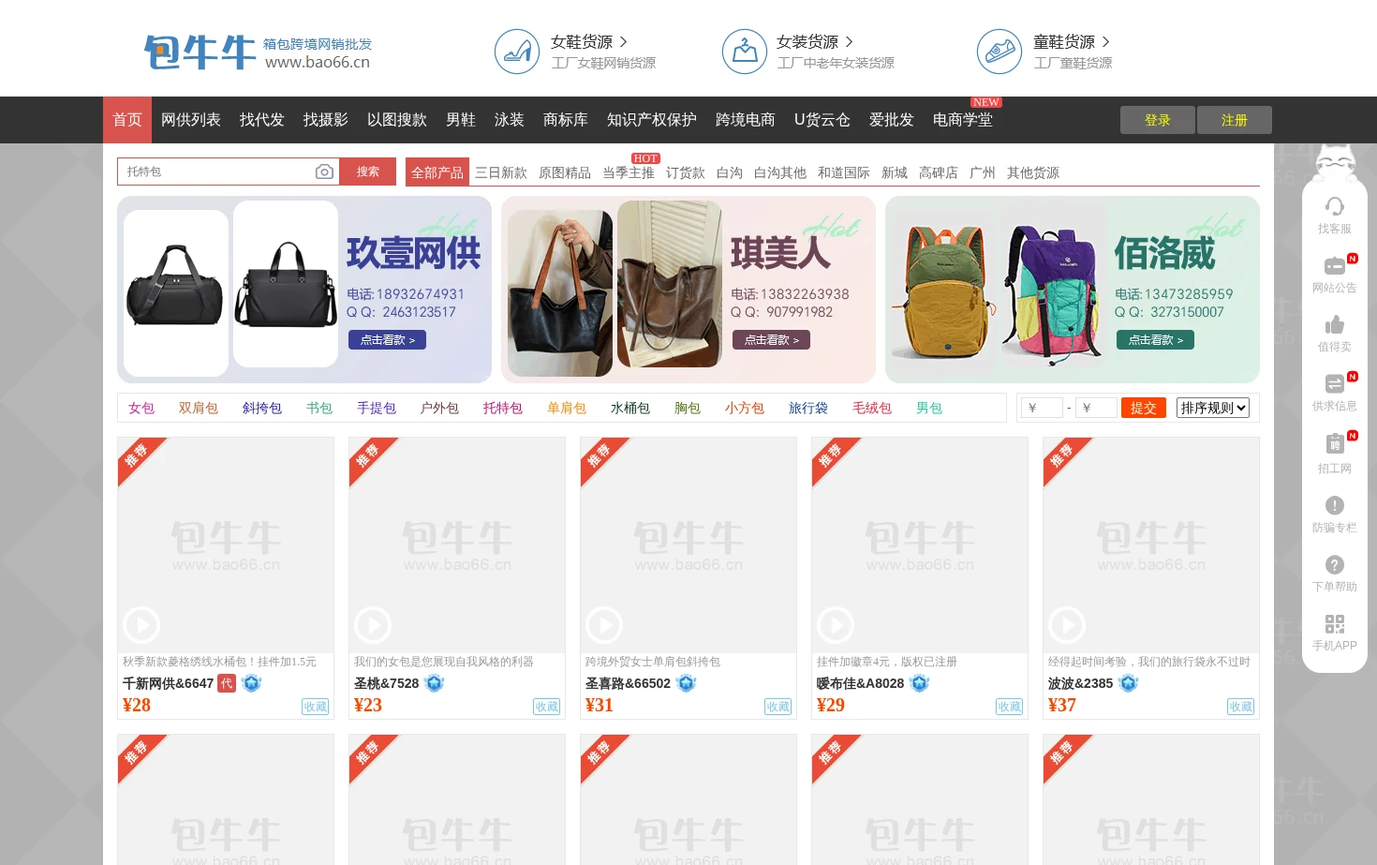Play video on 圣喜路&66502 product

coord(604,625)
